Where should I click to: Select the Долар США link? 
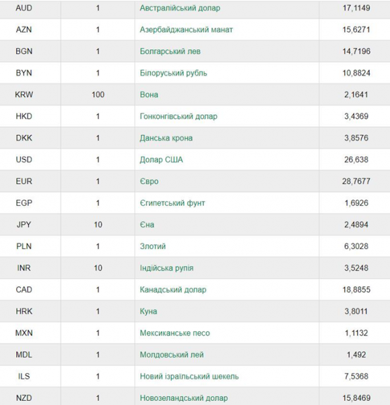click(x=162, y=159)
